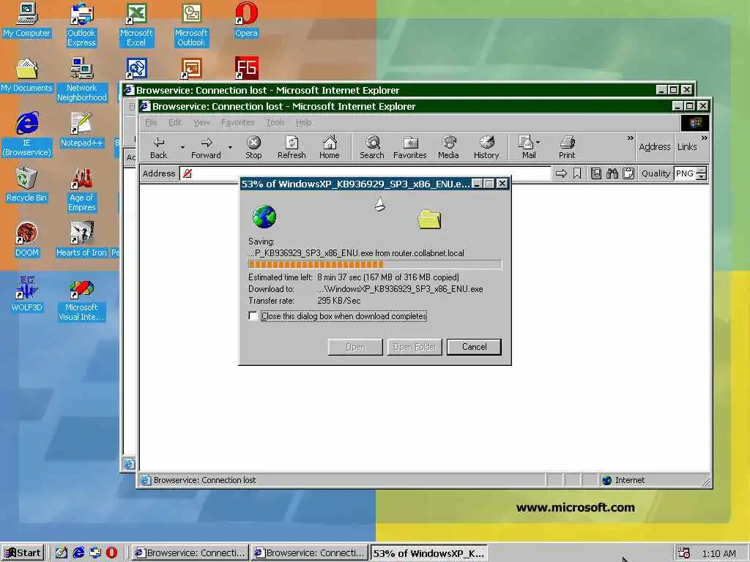The image size is (750, 562).
Task: Click the bookmarks book icon in address bar
Action: click(x=596, y=173)
